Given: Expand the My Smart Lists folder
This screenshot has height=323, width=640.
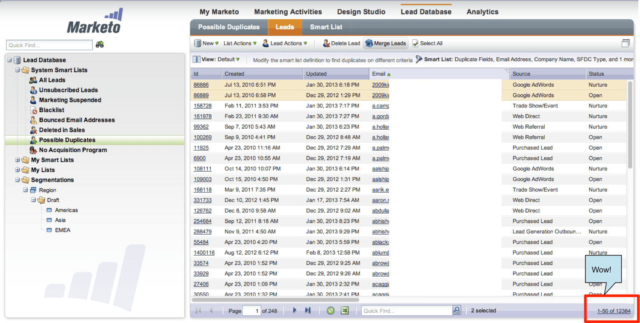Looking at the screenshot, I should (x=17, y=160).
